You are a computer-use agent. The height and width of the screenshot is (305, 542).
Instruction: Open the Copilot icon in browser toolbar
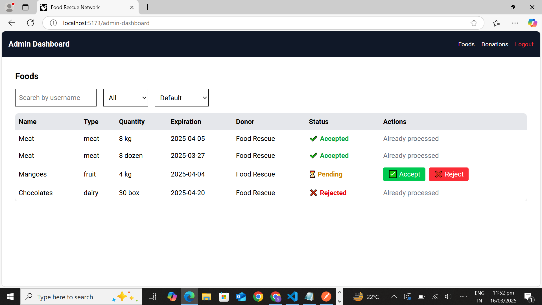[x=532, y=23]
